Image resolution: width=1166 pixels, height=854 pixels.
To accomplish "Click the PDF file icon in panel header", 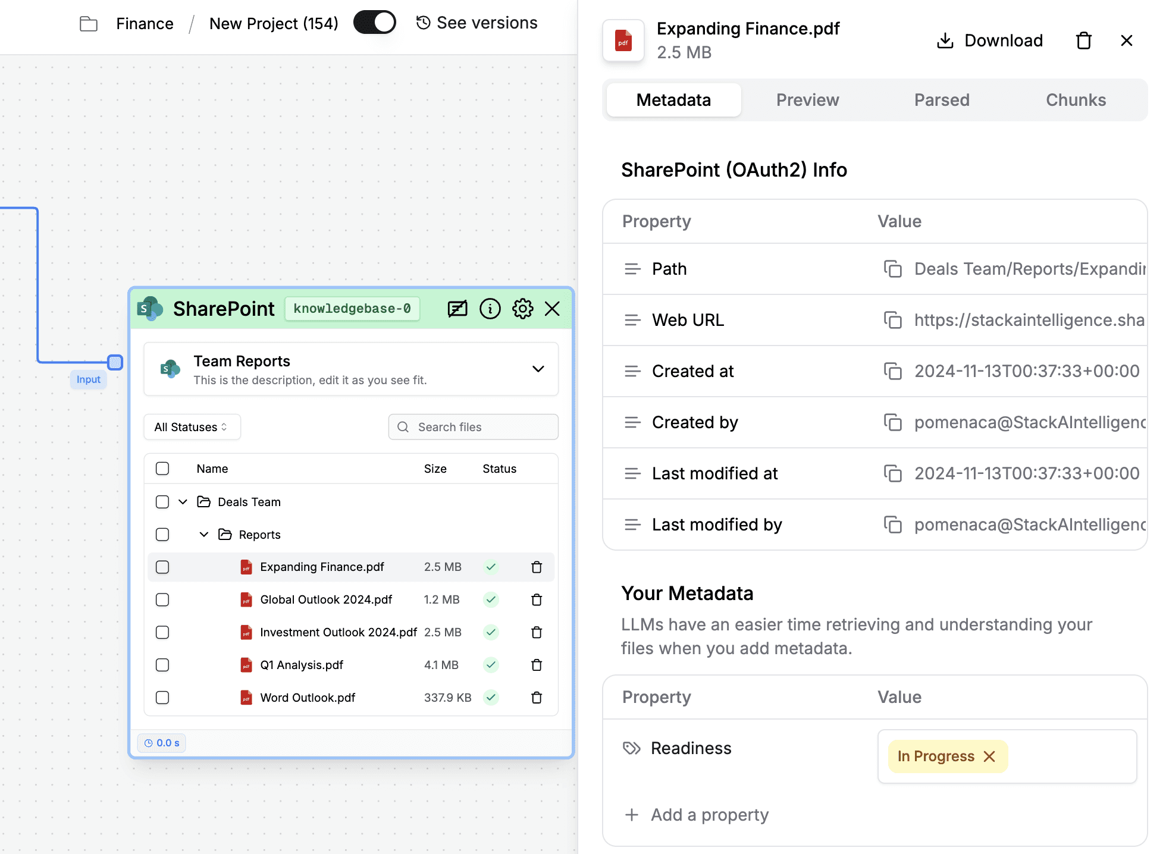I will click(x=623, y=40).
